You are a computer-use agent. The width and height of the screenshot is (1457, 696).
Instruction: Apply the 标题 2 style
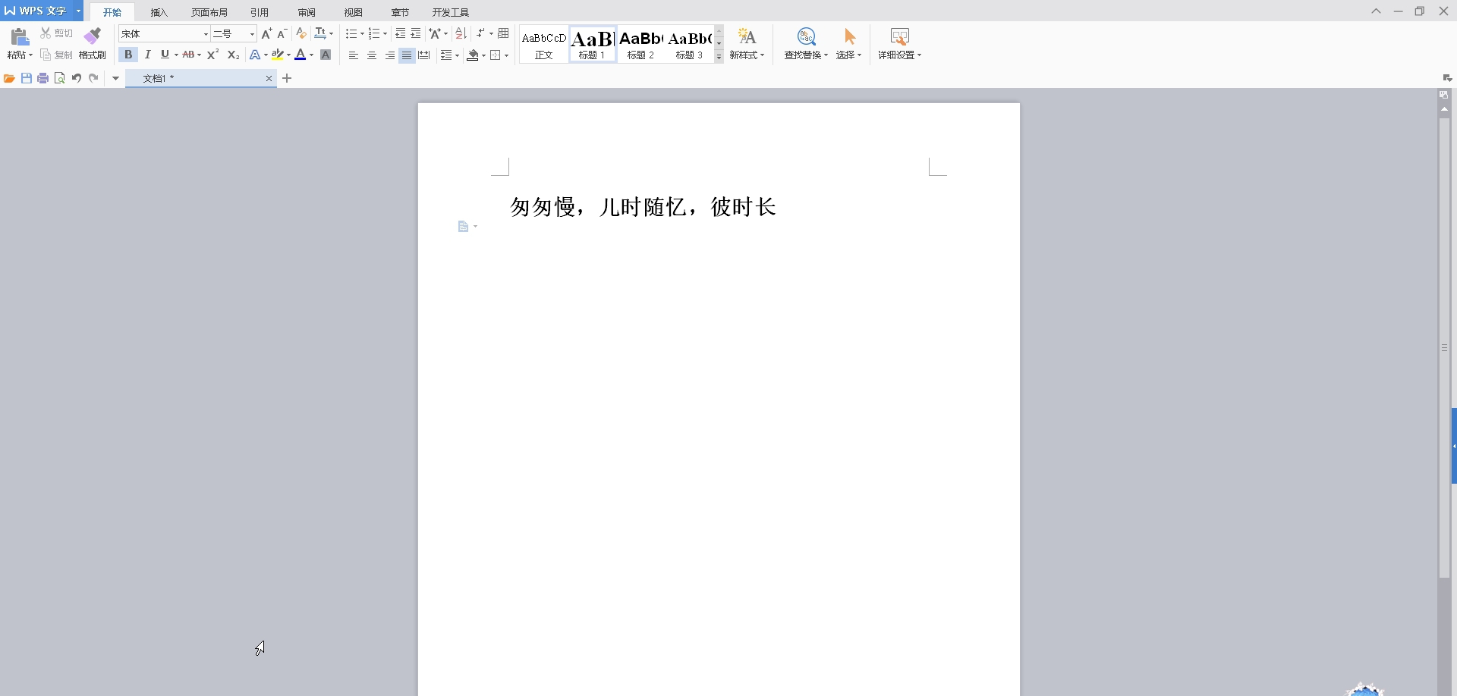coord(641,44)
